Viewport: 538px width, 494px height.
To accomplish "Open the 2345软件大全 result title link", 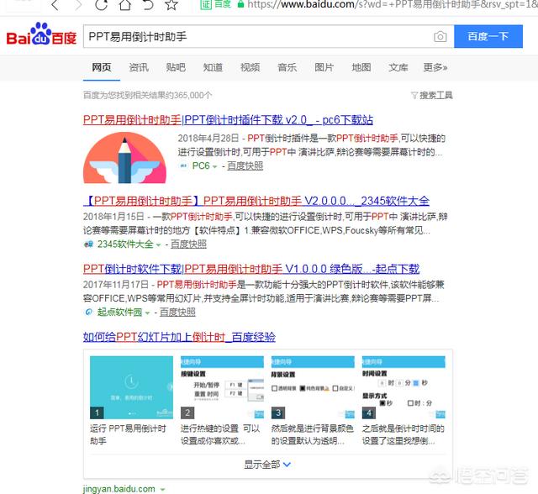I will [x=256, y=201].
